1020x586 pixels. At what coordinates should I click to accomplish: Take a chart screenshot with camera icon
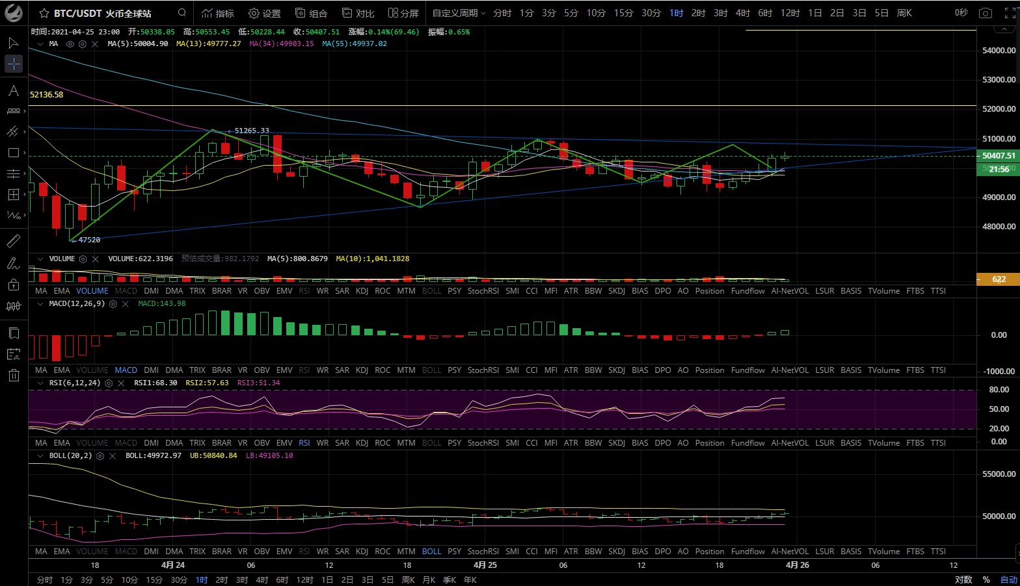[986, 13]
